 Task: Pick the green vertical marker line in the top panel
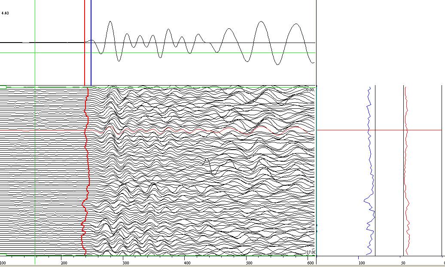(35, 26)
